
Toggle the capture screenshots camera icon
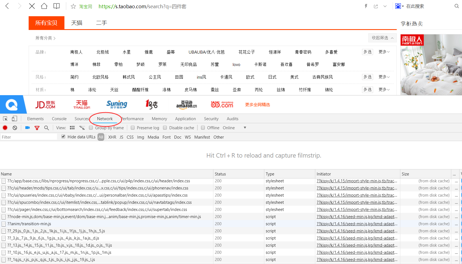[x=28, y=128]
